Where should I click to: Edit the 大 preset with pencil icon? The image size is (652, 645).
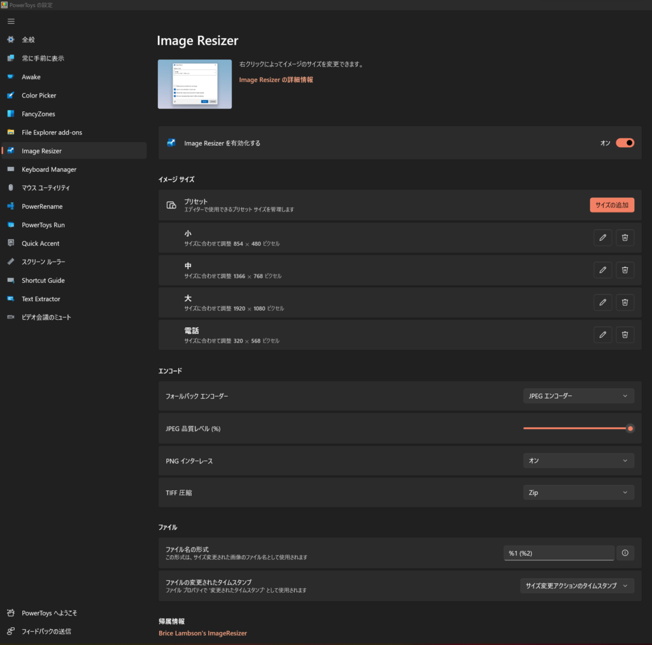(x=602, y=302)
